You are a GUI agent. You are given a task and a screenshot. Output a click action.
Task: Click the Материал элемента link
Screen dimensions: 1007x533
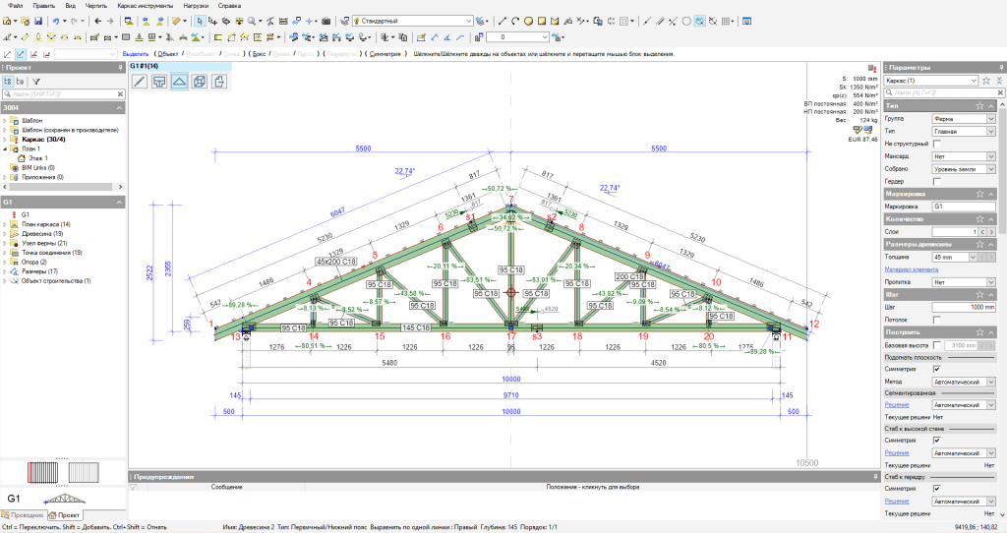pos(911,268)
